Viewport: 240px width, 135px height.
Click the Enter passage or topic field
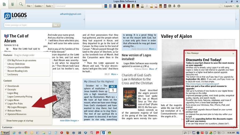(x=28, y=25)
